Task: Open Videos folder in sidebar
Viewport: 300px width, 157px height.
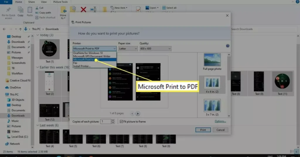Action: [x=13, y=132]
